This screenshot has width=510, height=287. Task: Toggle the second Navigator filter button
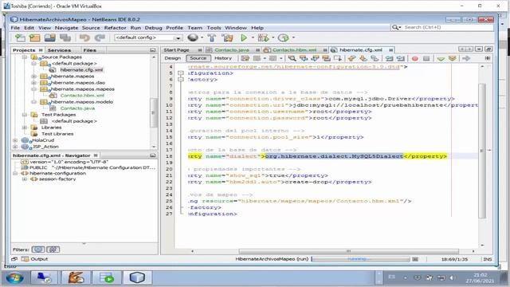point(53,250)
